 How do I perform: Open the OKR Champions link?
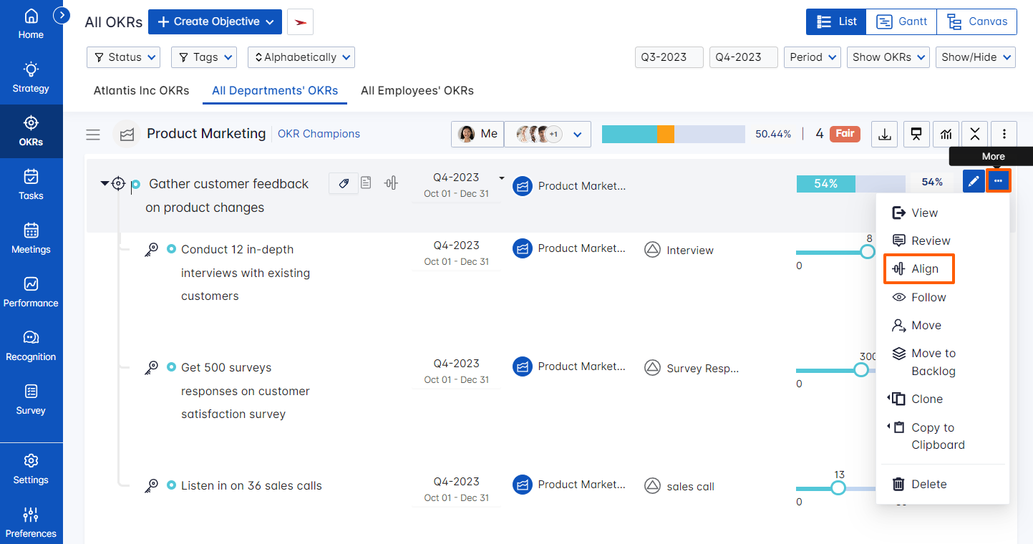point(319,134)
